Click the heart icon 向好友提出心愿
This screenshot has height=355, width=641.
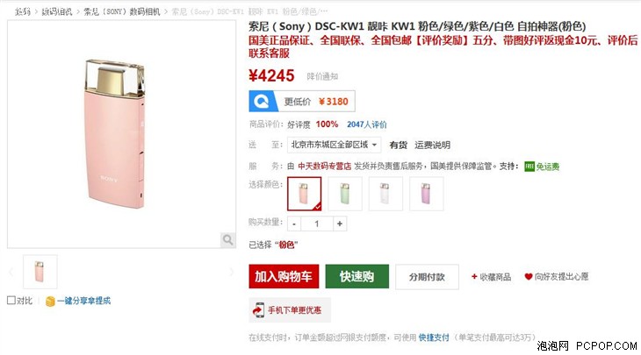529,277
